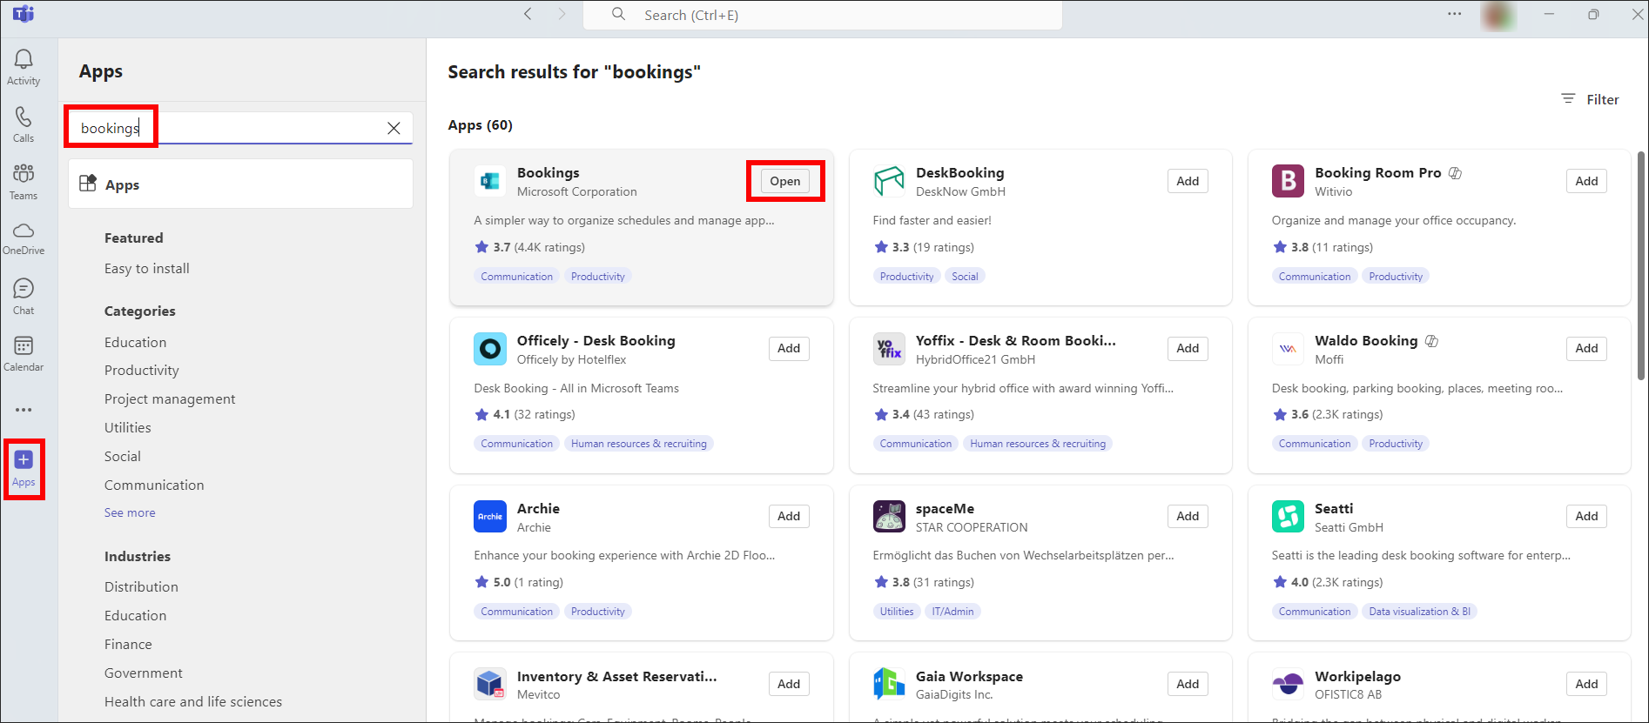The height and width of the screenshot is (723, 1649).
Task: Select Utilities category
Action: pyautogui.click(x=127, y=427)
